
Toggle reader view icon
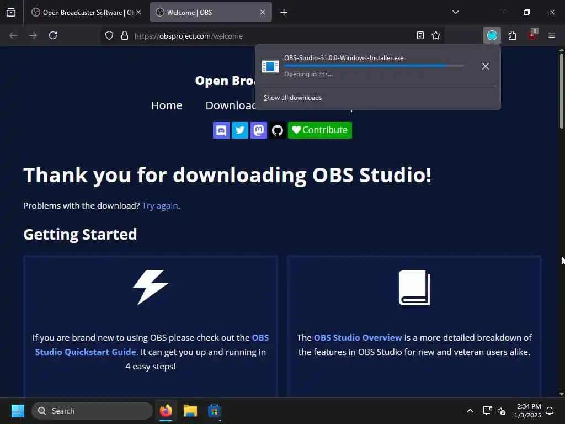pos(420,35)
